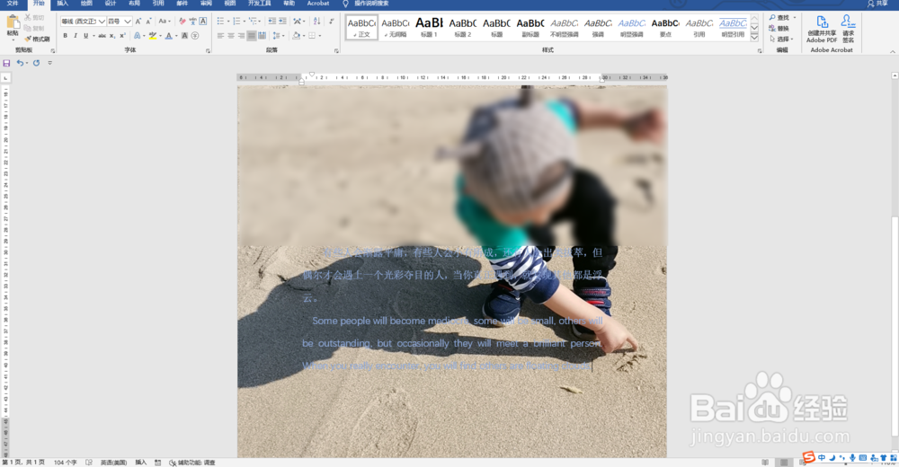Open the Change Case (Aa) dropdown
The height and width of the screenshot is (467, 899).
(x=164, y=22)
